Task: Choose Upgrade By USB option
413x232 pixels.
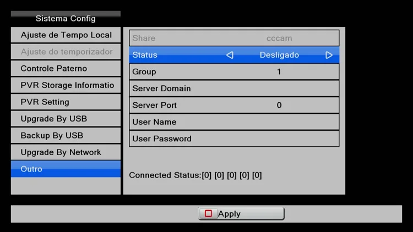Action: point(66,119)
